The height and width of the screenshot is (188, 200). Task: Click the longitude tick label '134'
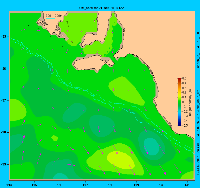[x=9, y=185]
